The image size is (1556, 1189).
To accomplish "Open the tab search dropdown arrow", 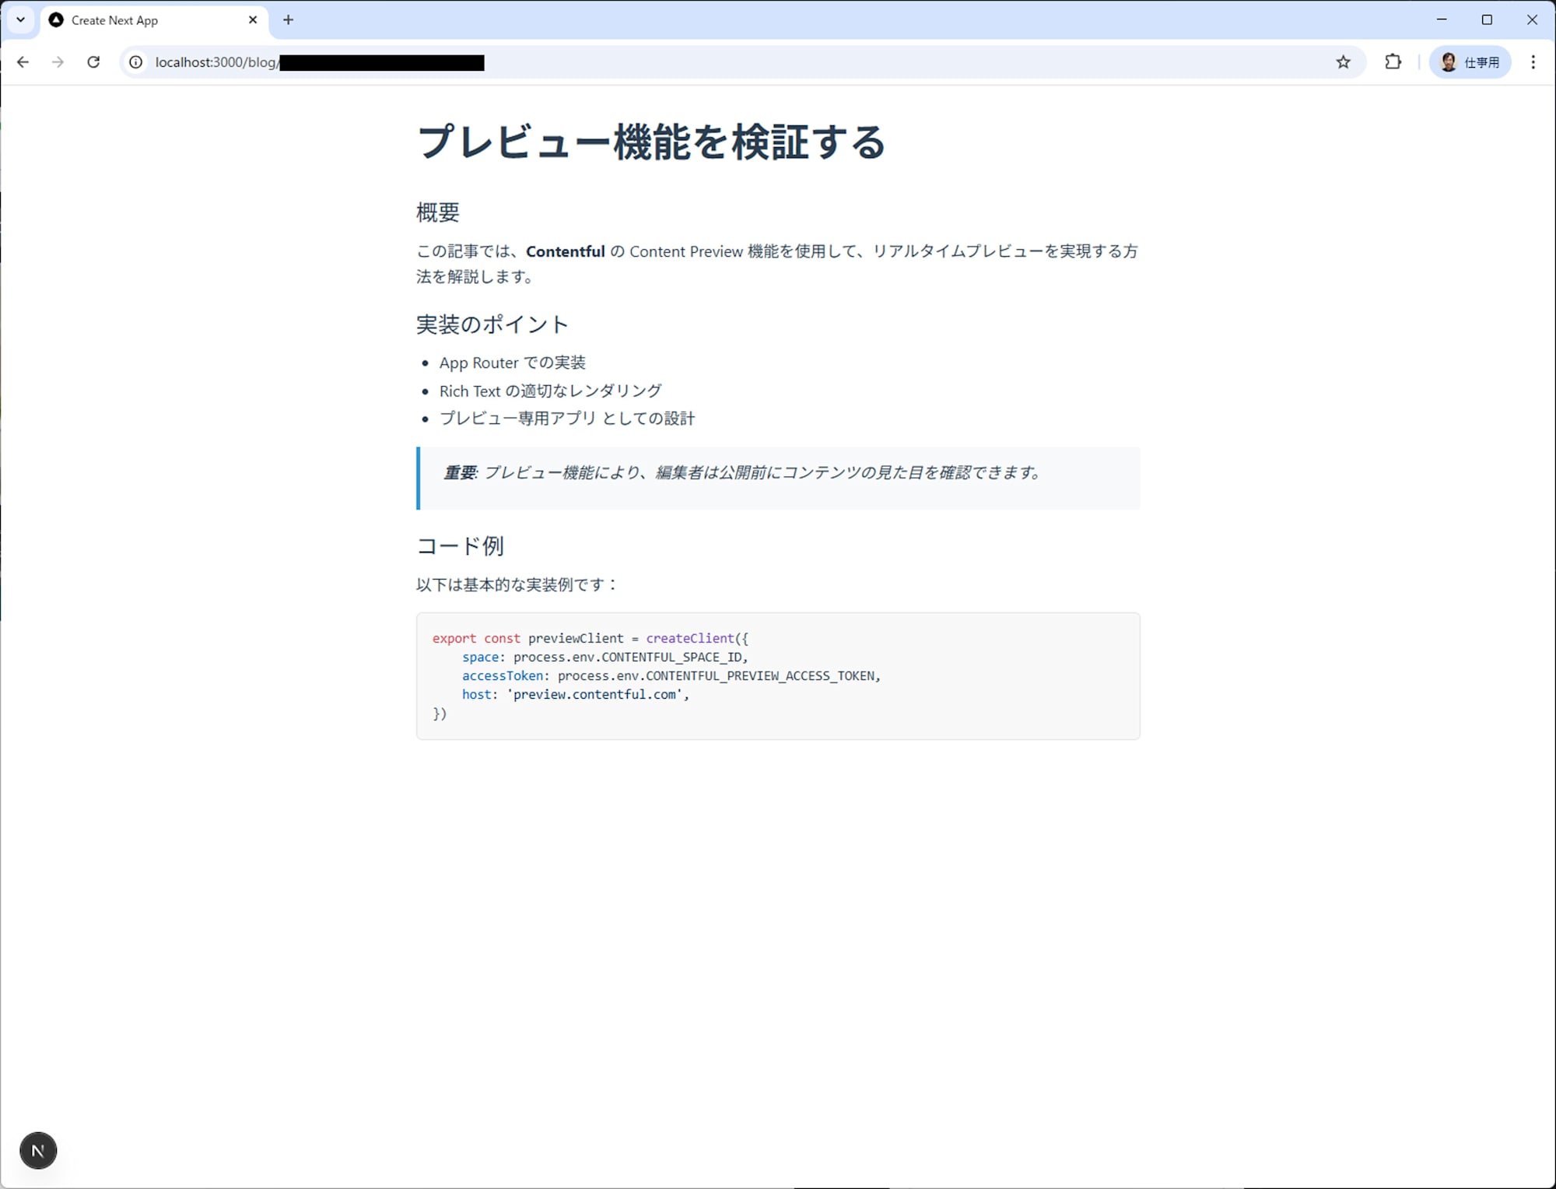I will 21,20.
